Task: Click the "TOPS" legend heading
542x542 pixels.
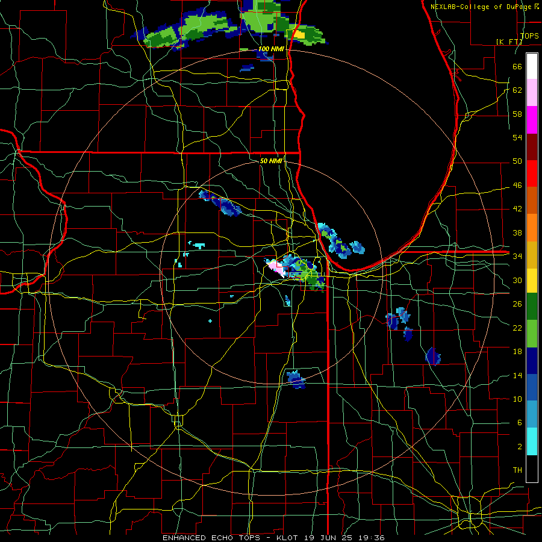Action: [x=529, y=36]
